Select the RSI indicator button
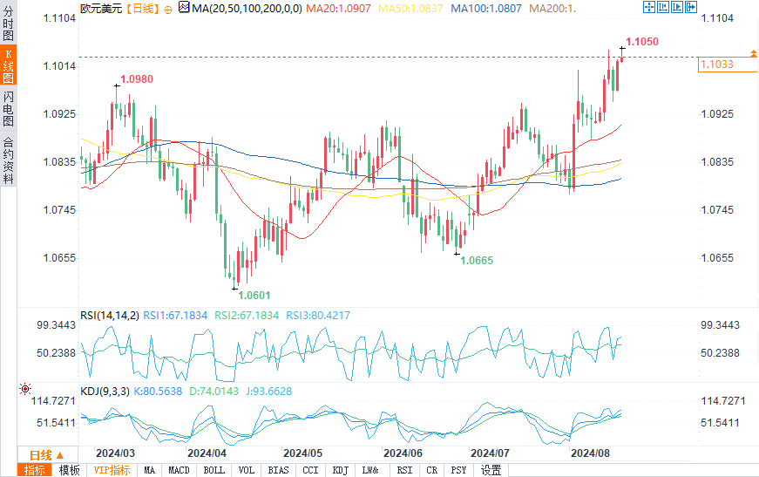Image resolution: width=759 pixels, height=477 pixels. [x=404, y=470]
